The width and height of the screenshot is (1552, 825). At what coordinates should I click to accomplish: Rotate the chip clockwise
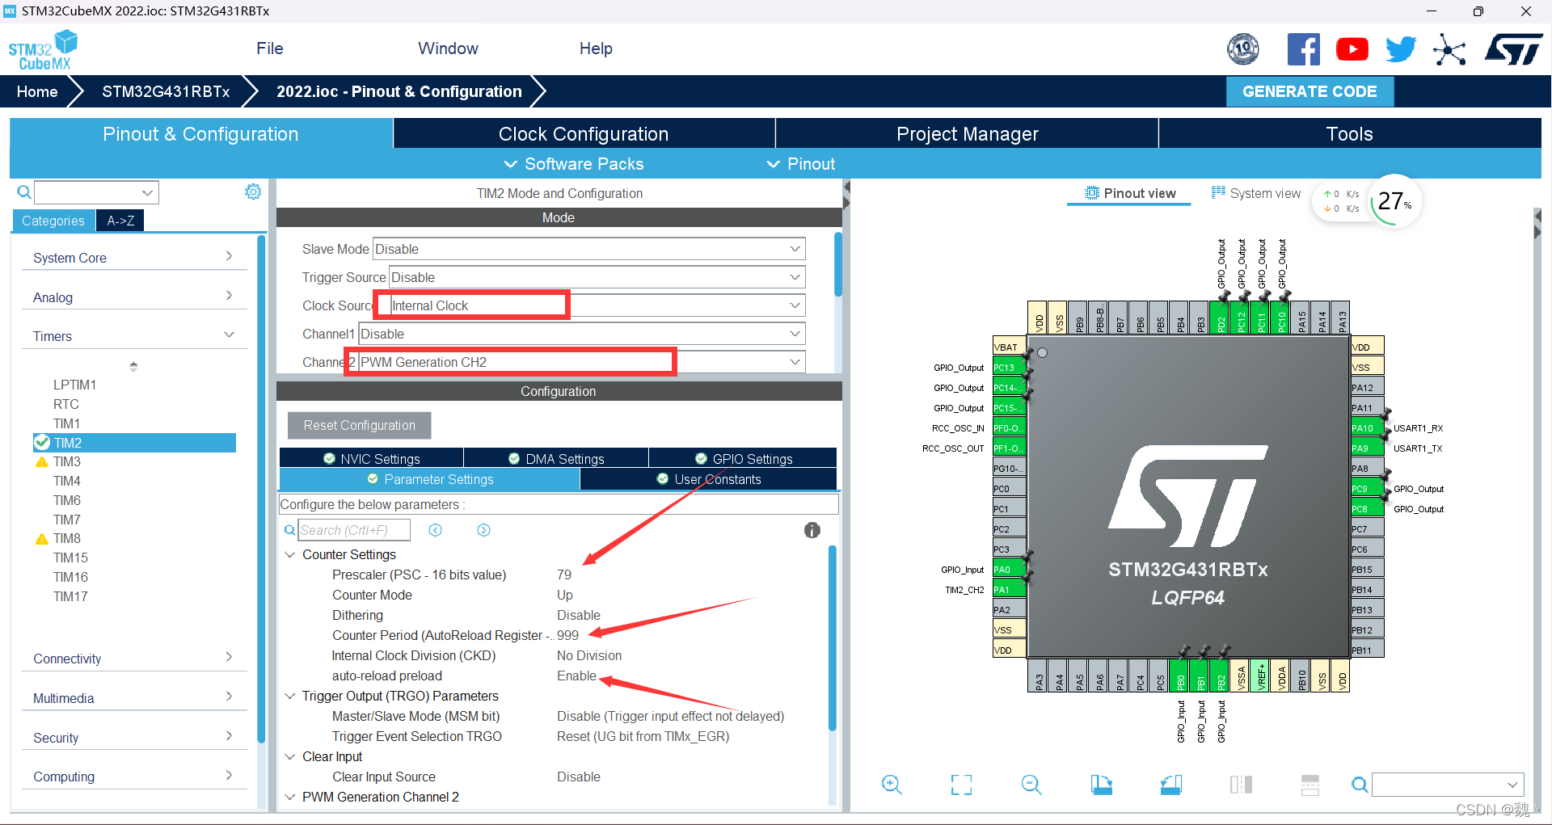tap(1101, 784)
